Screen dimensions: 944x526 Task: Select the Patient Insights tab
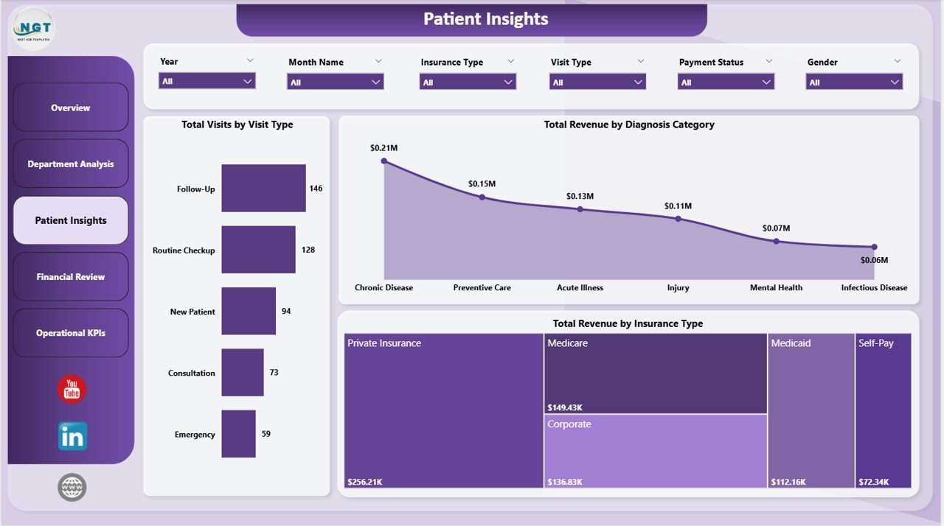pos(70,220)
